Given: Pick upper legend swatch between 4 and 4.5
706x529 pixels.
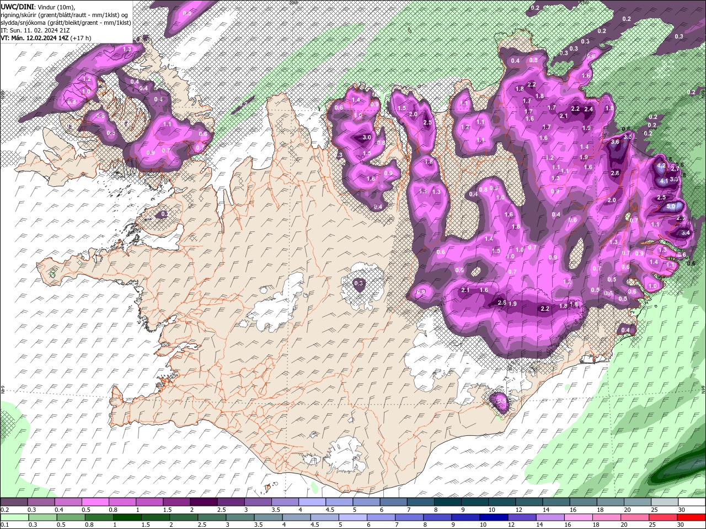Looking at the screenshot, I should (x=312, y=502).
